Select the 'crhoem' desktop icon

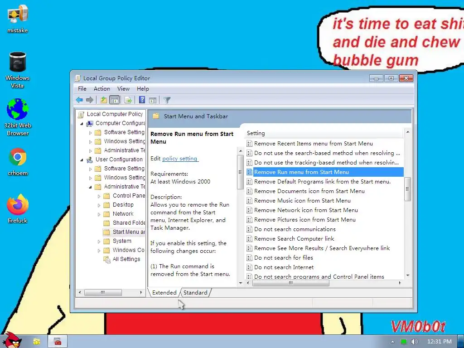(18, 162)
